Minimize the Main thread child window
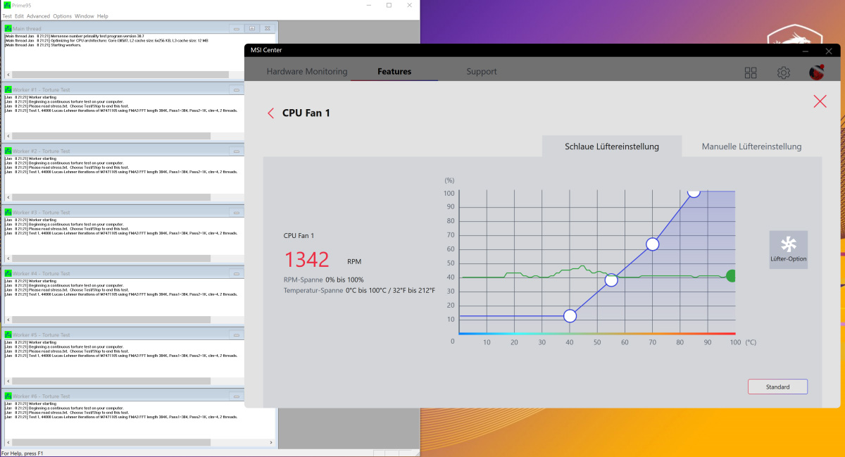 pyautogui.click(x=237, y=28)
